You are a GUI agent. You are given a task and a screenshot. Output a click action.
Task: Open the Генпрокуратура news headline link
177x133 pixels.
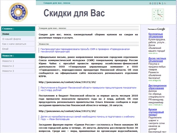tap(85, 50)
